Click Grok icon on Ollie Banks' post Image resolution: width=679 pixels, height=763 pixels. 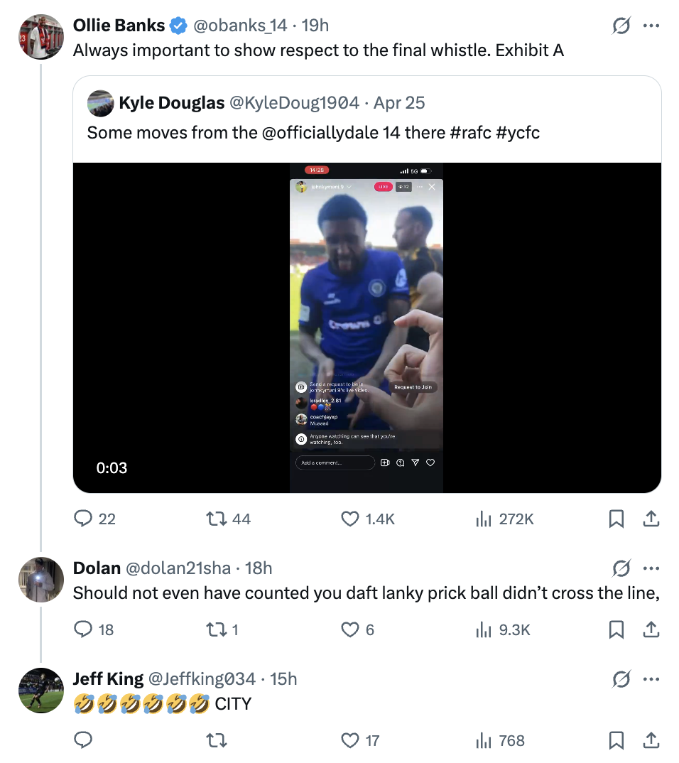tap(621, 26)
